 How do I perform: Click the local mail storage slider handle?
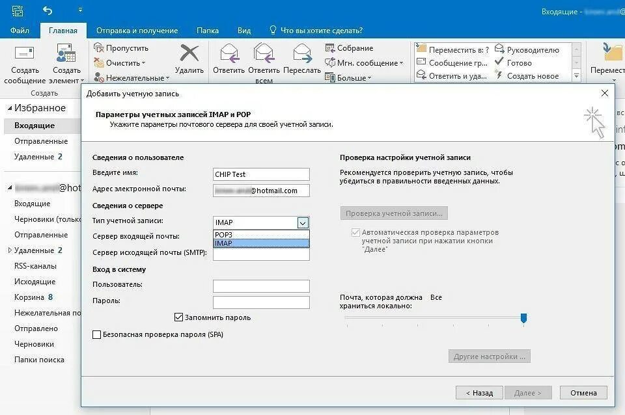pyautogui.click(x=523, y=318)
